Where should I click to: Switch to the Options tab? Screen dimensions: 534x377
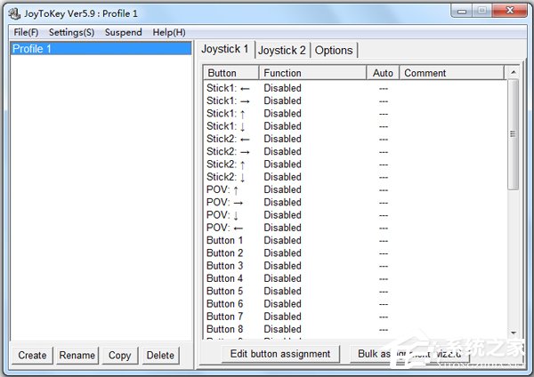(334, 51)
